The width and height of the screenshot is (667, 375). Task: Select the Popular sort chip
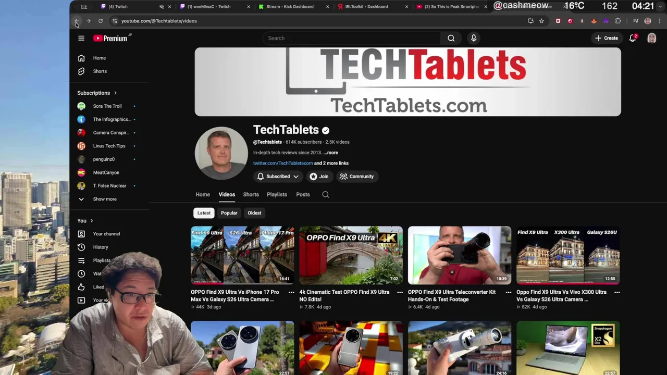click(229, 213)
